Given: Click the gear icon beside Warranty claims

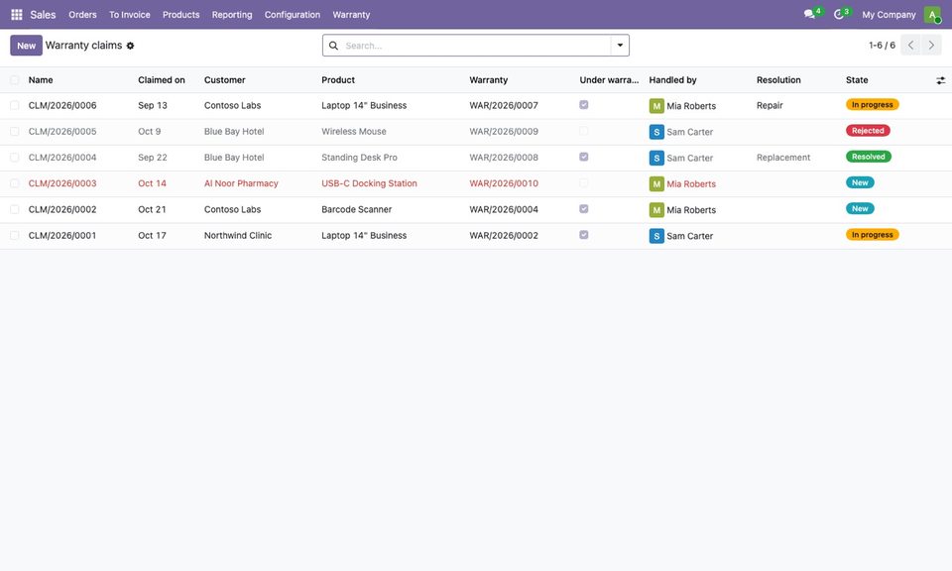Looking at the screenshot, I should (130, 46).
